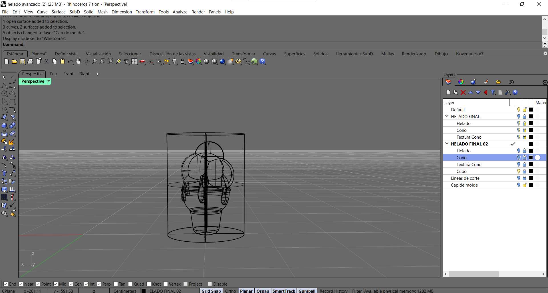The image size is (548, 293).
Task: Collapse the HELADO FINAL layer group
Action: click(447, 116)
